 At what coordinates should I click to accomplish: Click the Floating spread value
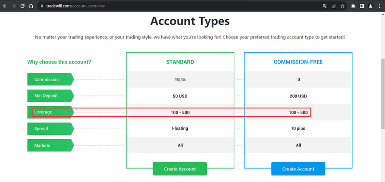(x=180, y=128)
